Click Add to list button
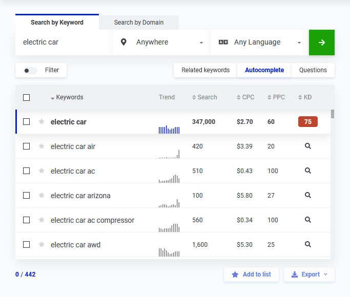This screenshot has width=350, height=297. click(251, 274)
